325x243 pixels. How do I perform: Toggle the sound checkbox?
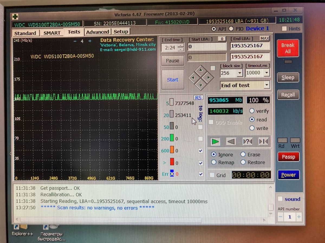point(280,199)
